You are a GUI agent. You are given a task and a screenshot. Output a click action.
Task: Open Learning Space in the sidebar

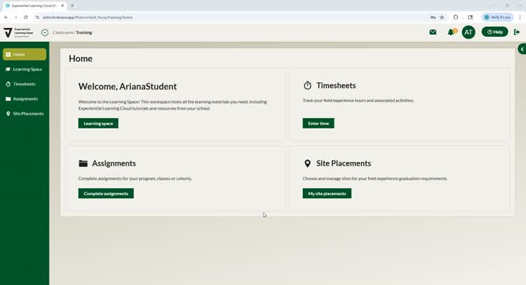(x=24, y=69)
